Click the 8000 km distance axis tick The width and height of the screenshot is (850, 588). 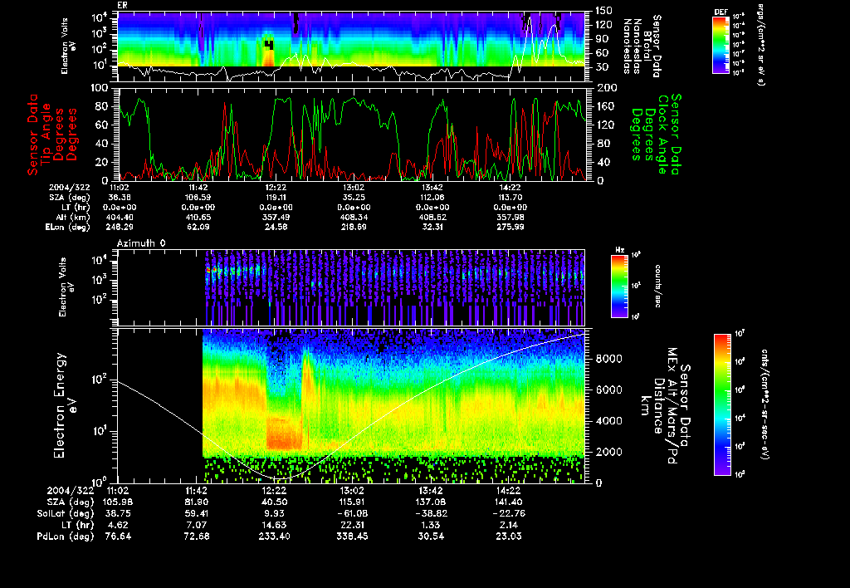pos(608,359)
